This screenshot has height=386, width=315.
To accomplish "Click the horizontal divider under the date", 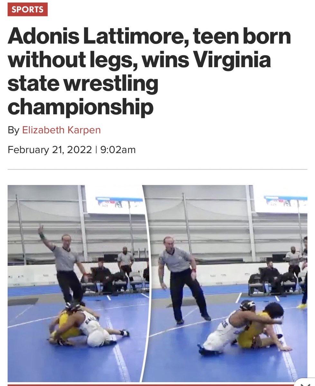I will pyautogui.click(x=157, y=169).
